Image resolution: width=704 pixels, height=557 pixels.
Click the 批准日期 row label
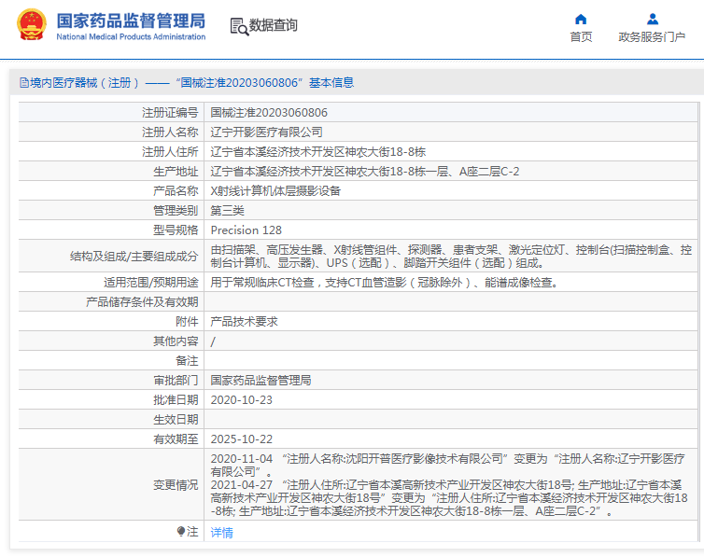pyautogui.click(x=176, y=400)
